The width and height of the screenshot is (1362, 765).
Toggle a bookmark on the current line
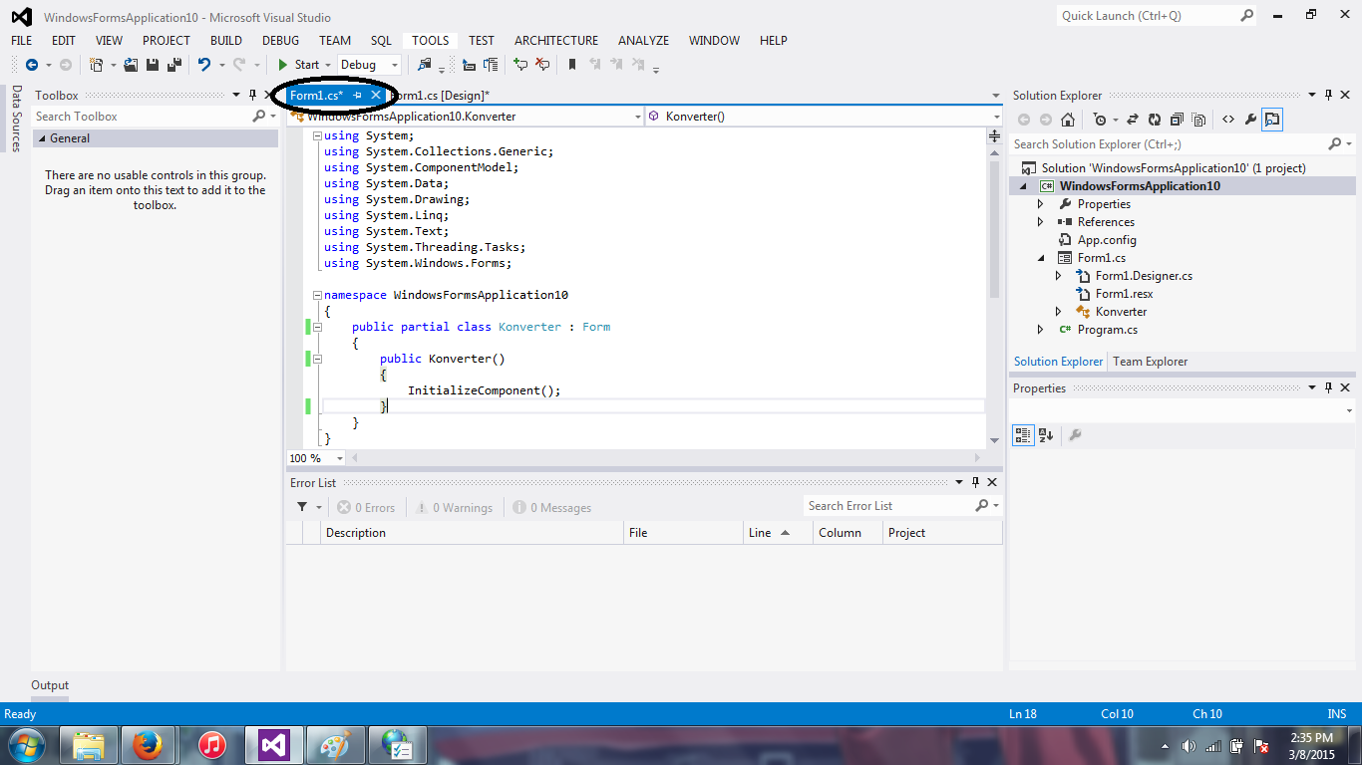(x=572, y=65)
